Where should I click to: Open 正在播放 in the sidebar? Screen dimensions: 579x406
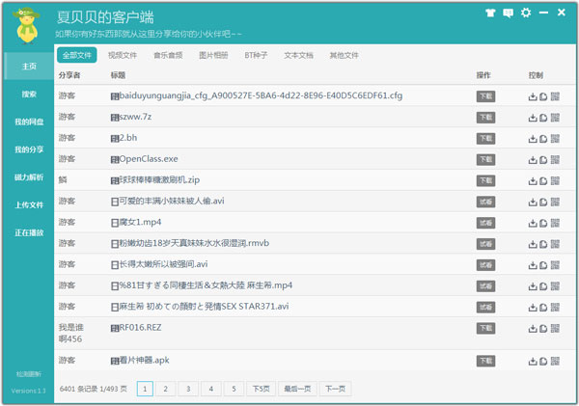[29, 232]
